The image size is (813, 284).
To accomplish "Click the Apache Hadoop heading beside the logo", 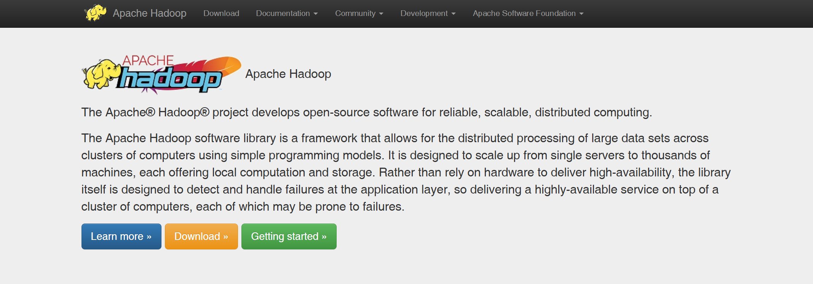I will pos(288,74).
